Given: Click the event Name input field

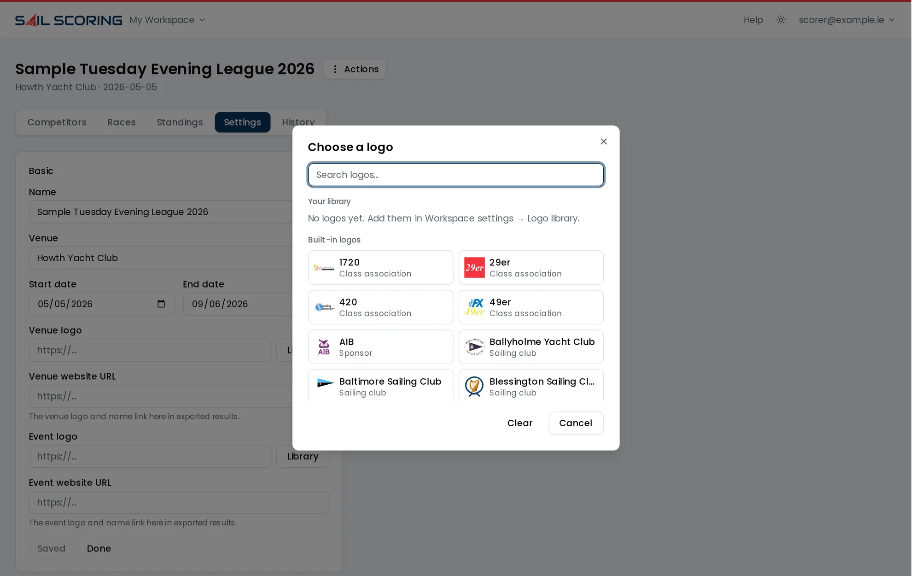Looking at the screenshot, I should (160, 212).
